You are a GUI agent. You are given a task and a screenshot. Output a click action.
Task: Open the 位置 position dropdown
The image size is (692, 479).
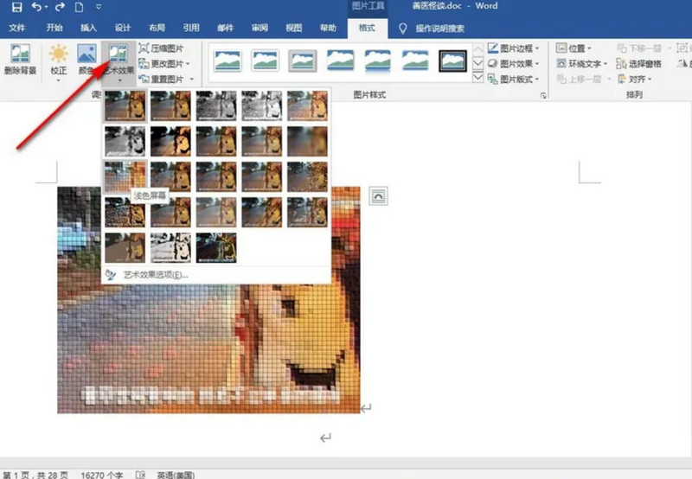coord(573,48)
